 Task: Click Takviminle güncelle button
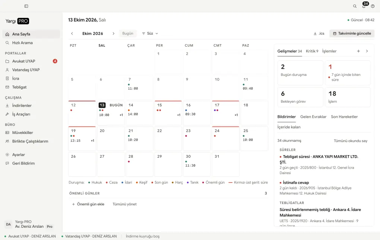tap(352, 33)
